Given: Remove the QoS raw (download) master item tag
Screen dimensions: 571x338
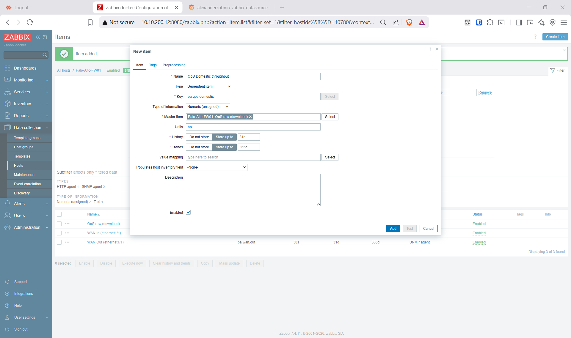Looking at the screenshot, I should (x=250, y=117).
